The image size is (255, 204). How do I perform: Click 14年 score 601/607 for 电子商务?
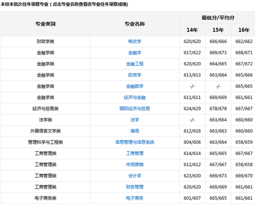tap(192, 198)
